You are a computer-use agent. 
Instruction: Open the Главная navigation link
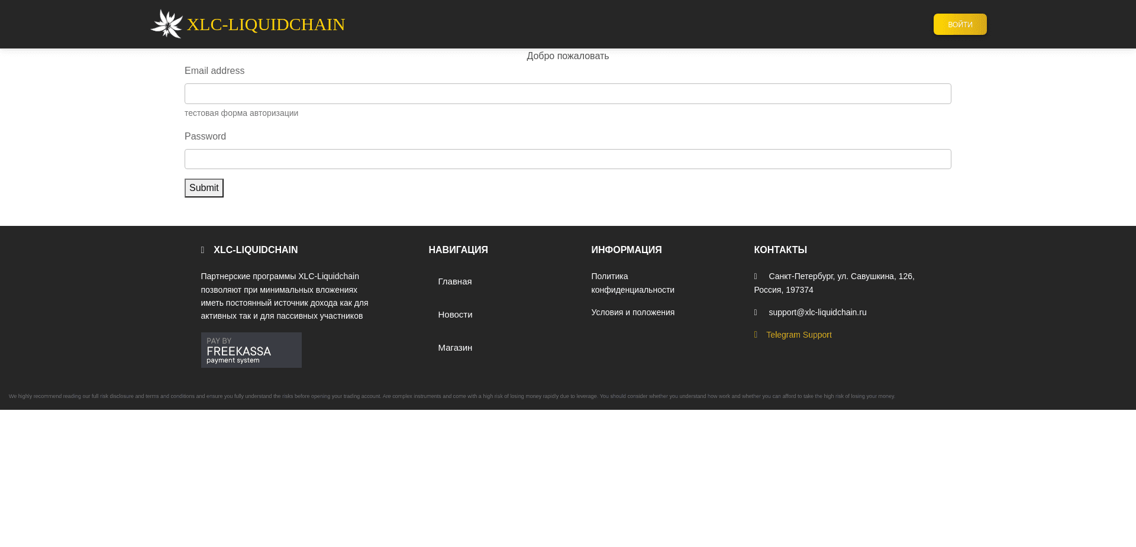[454, 281]
